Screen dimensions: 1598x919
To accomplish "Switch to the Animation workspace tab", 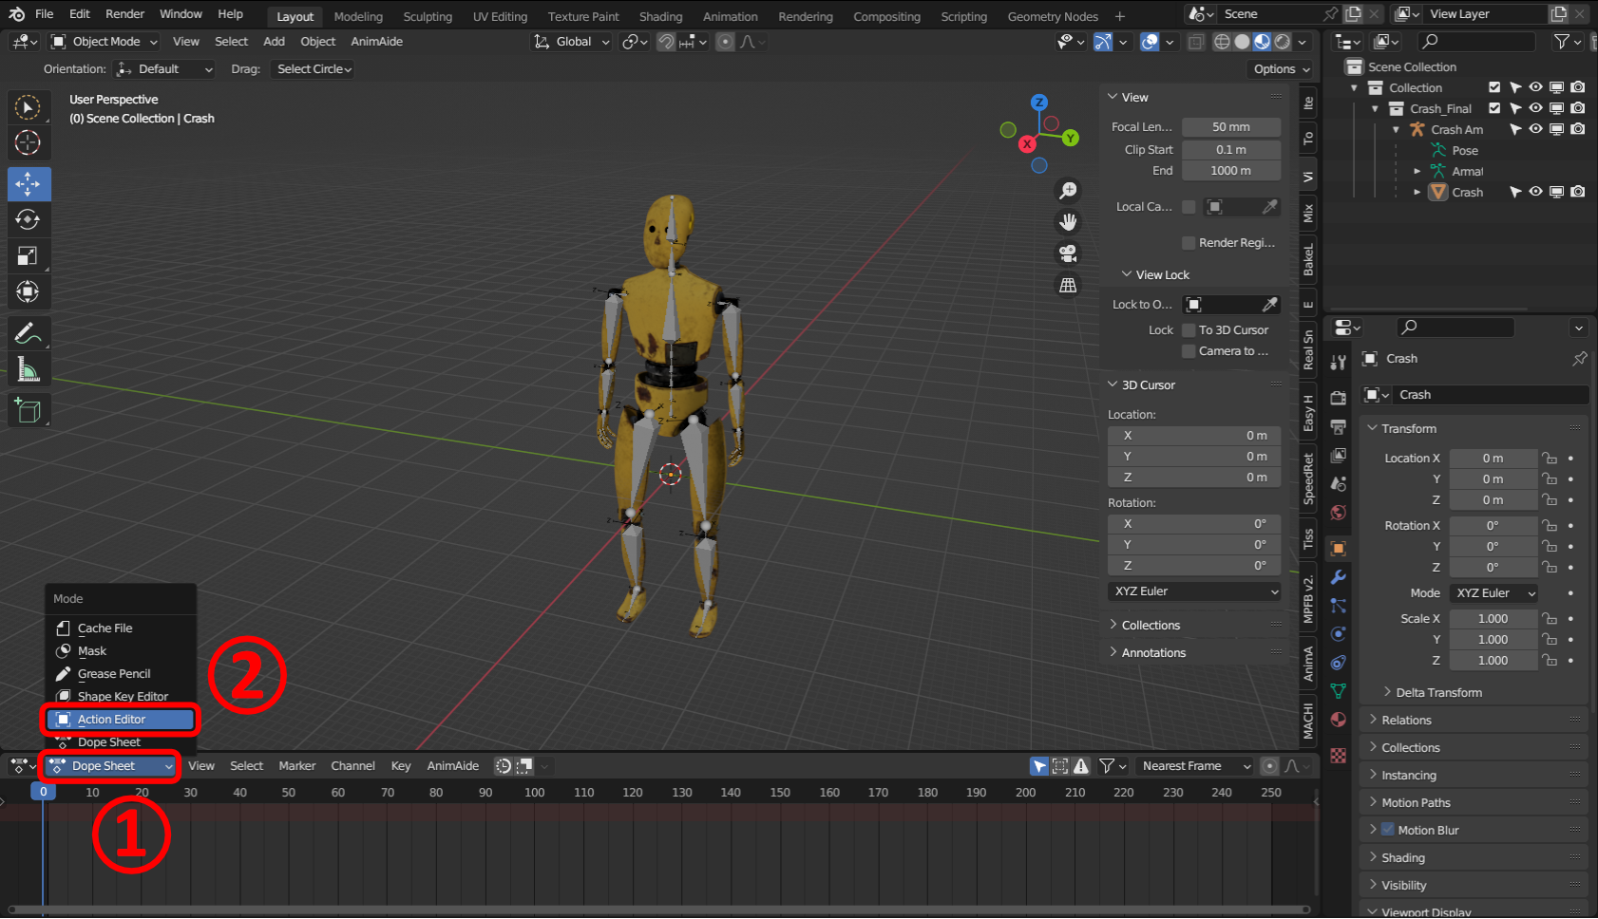I will (730, 16).
